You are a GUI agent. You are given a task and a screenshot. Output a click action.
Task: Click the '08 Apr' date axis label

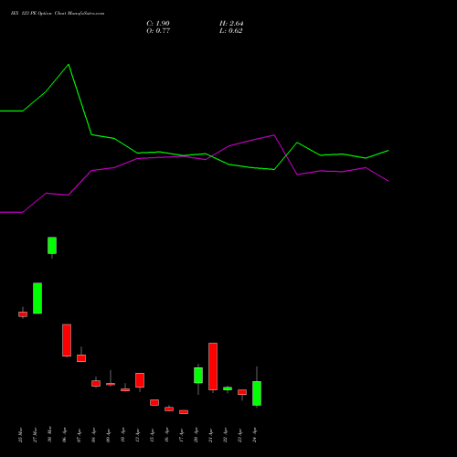pos(93,435)
